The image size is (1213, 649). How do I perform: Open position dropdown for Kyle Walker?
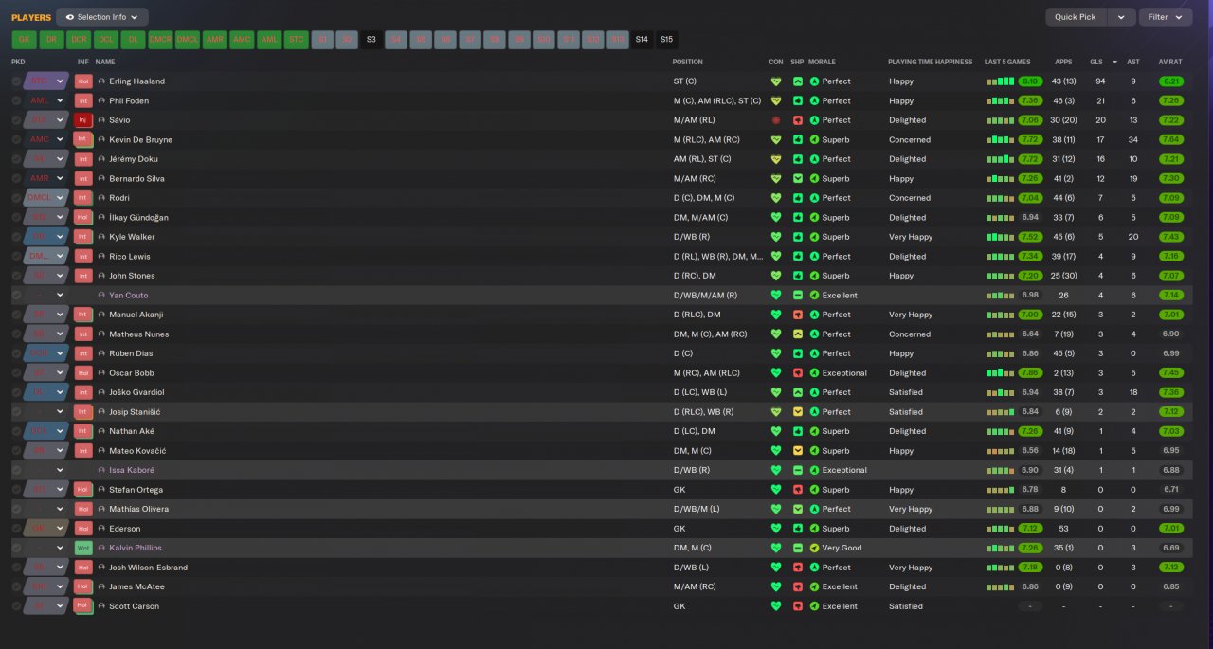61,237
